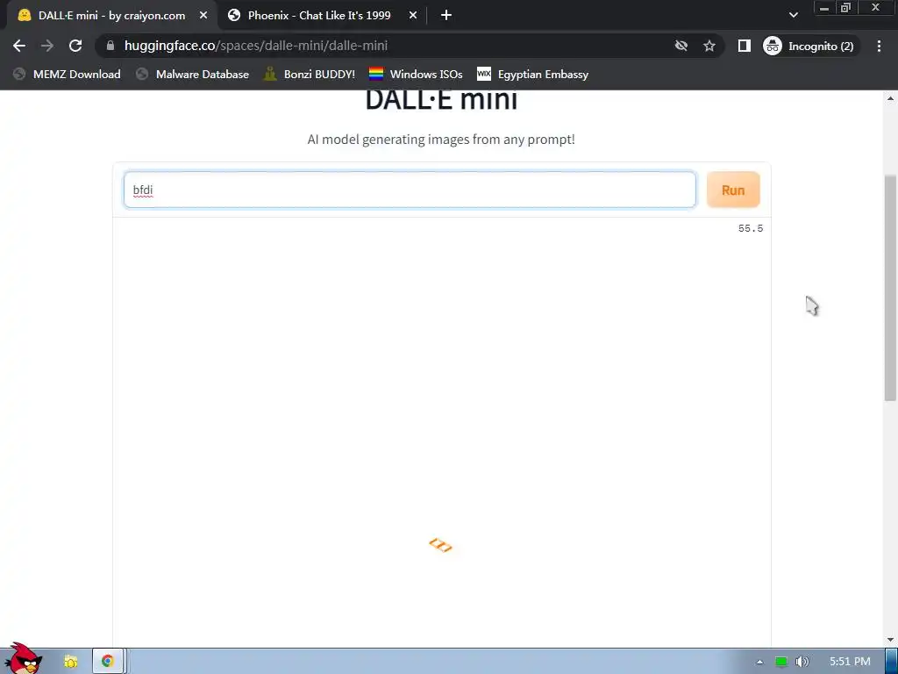This screenshot has width=898, height=674.
Task: Click the DALL·E mini heading
Action: (x=441, y=100)
